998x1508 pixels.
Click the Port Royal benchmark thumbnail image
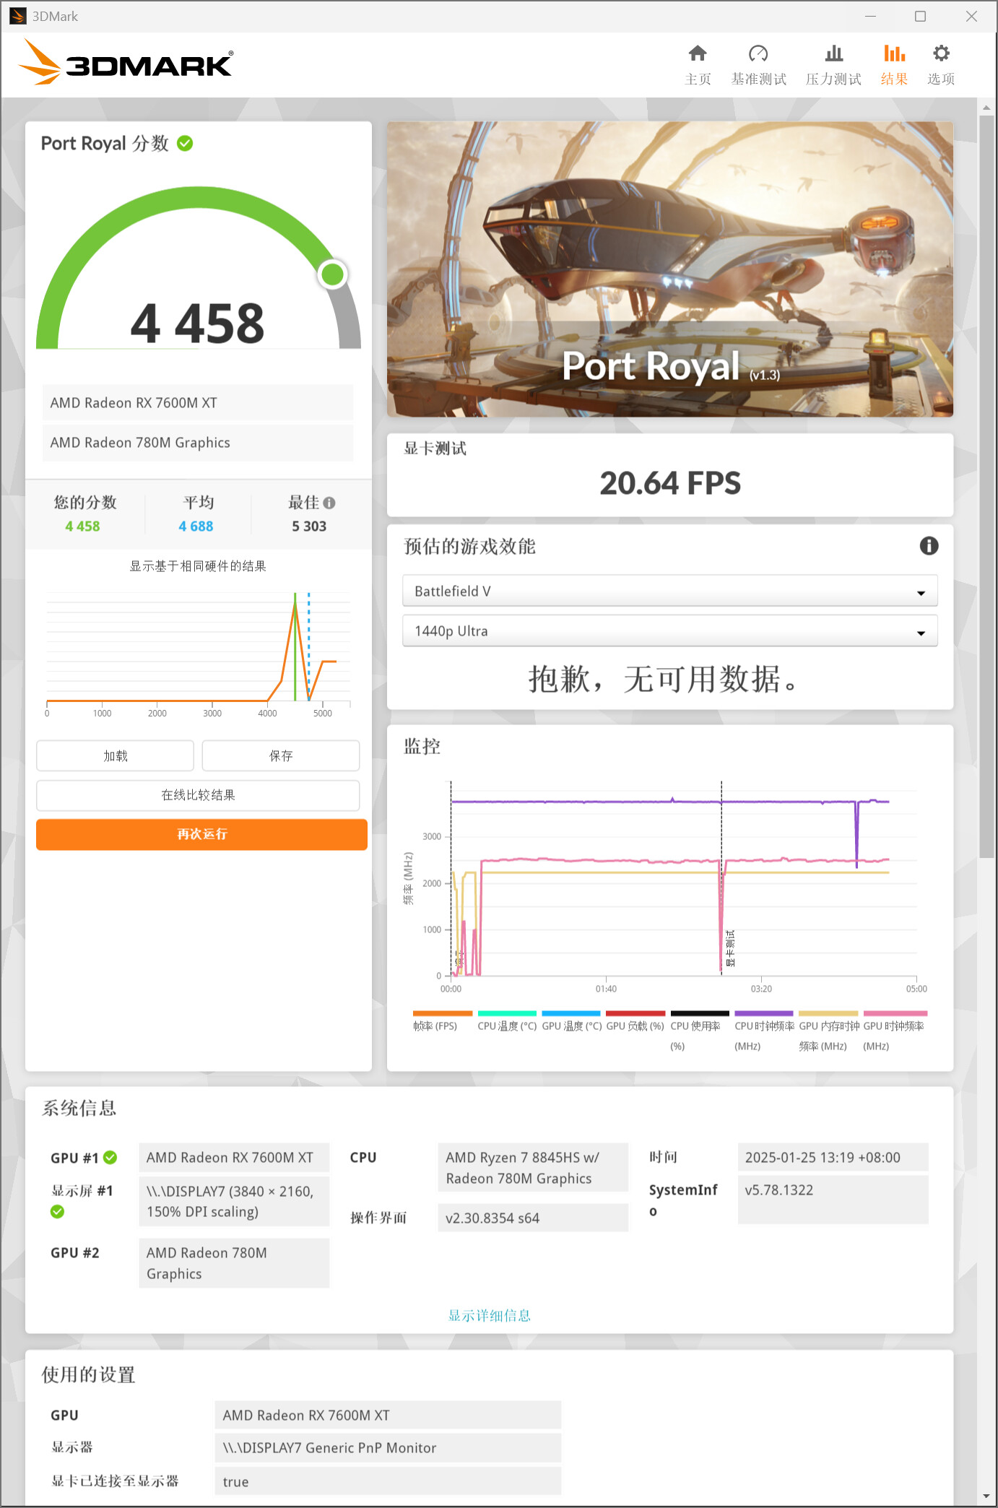[669, 269]
